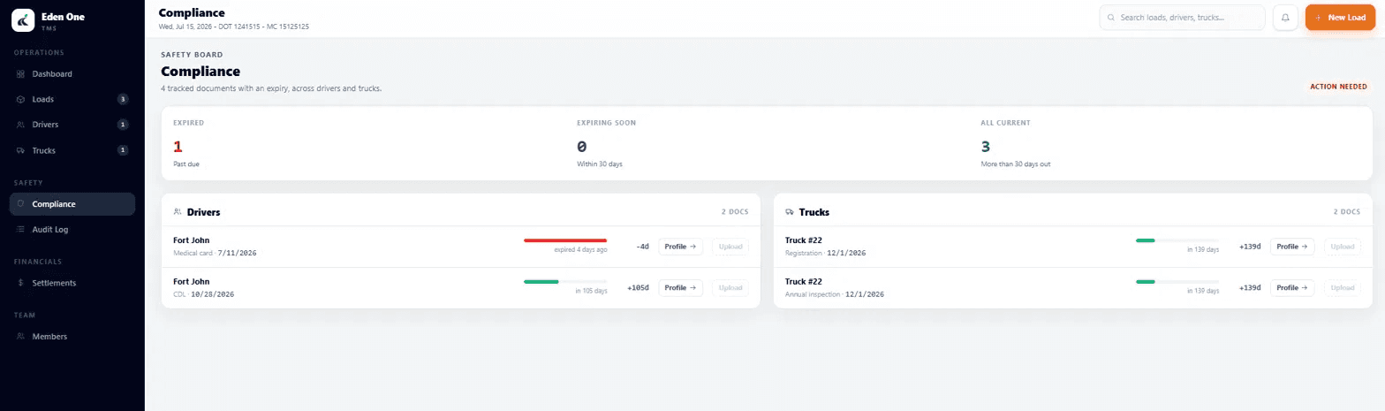Screen dimensions: 1385x411
Task: Click 'More than 30 days out' caption
Action: tap(1015, 164)
